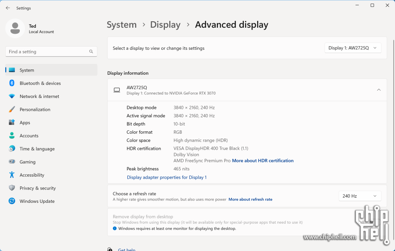Select the Active signal mode value
Image resolution: width=395 pixels, height=251 pixels.
click(194, 116)
